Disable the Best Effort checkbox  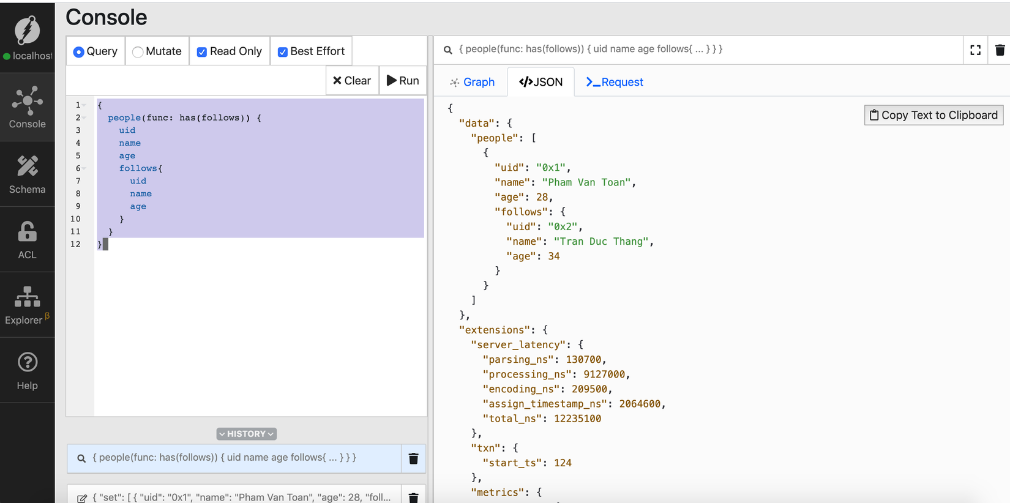coord(282,52)
